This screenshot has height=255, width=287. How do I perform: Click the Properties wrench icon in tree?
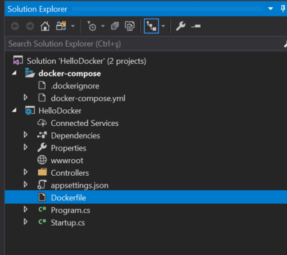(42, 147)
